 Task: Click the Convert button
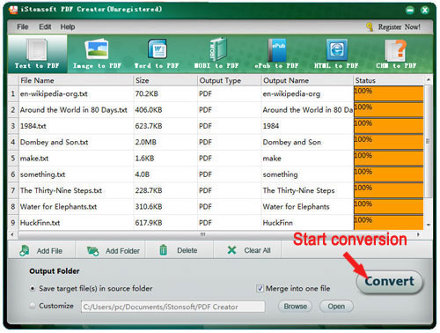click(x=390, y=282)
